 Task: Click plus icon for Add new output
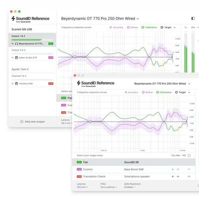[22, 122]
